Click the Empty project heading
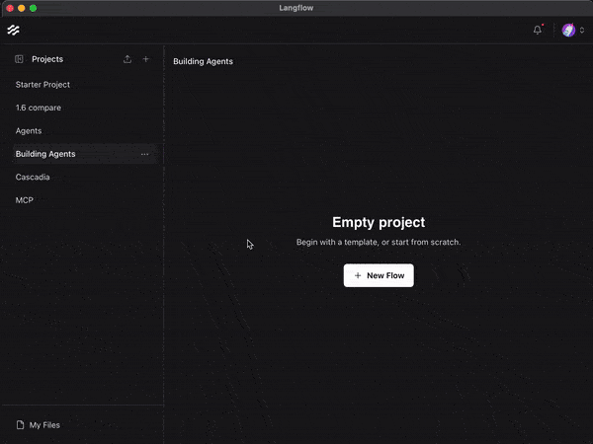 (x=379, y=222)
